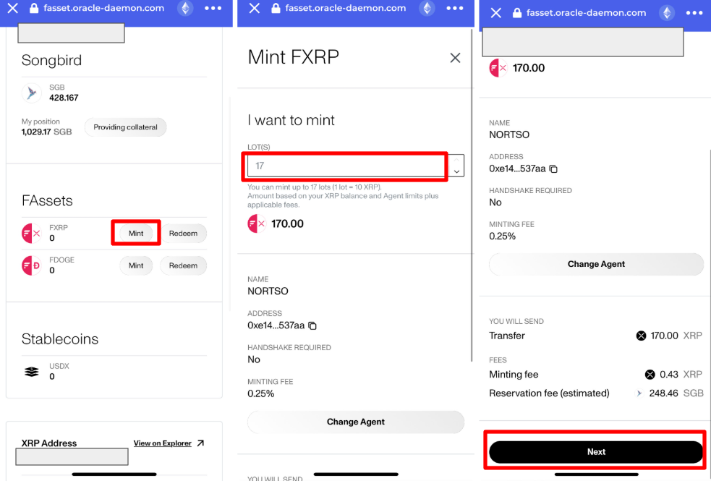Click Change Agent in right panel

pyautogui.click(x=596, y=264)
